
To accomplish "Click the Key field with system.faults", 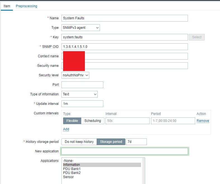I will (125, 37).
